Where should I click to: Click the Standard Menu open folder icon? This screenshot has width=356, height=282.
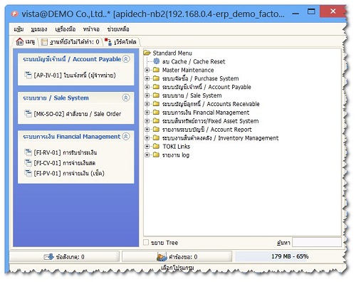pos(147,53)
